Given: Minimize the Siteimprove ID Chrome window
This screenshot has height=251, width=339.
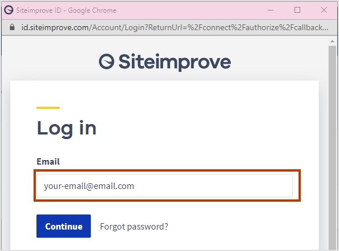Looking at the screenshot, I should pos(271,10).
